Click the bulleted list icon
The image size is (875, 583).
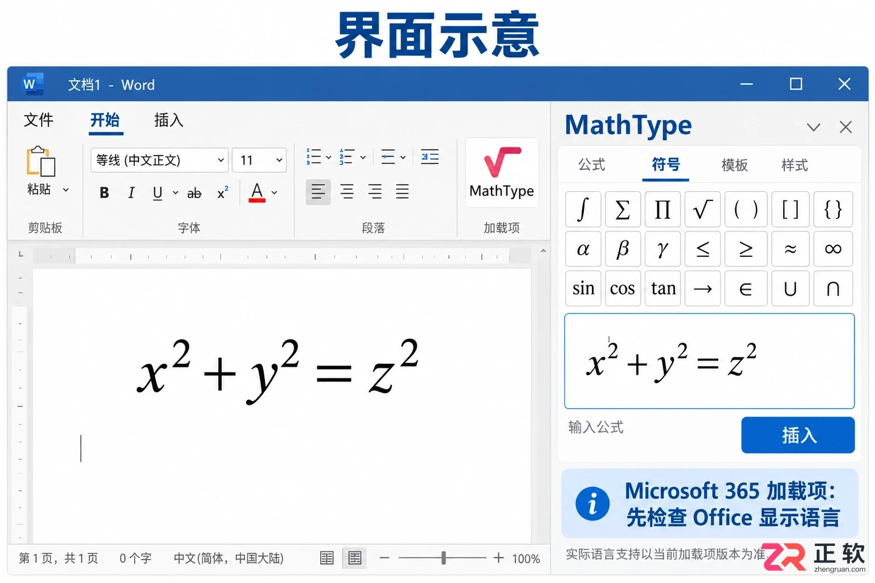click(x=314, y=157)
